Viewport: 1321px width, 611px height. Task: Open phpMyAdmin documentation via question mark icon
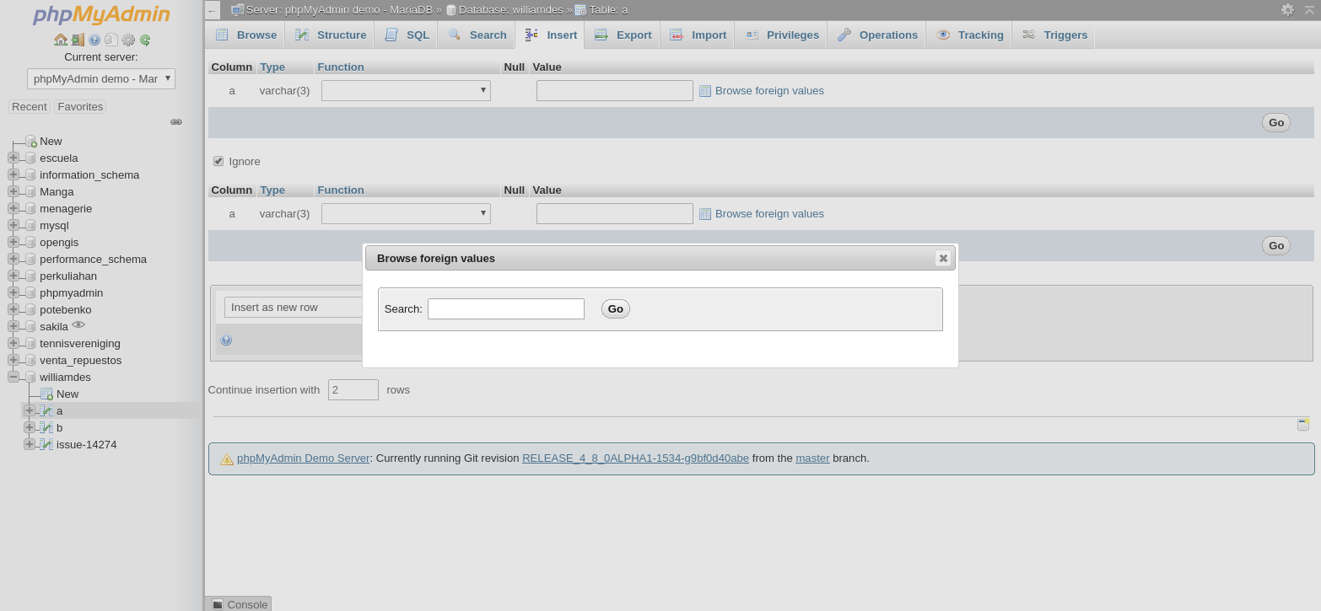(x=94, y=40)
